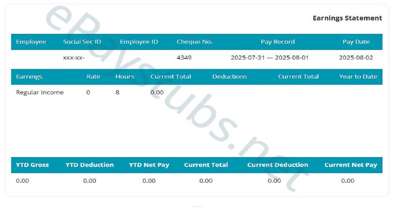Screen dimensions: 394x207
Task: Select the YTD Gross summary header
Action: click(x=32, y=165)
